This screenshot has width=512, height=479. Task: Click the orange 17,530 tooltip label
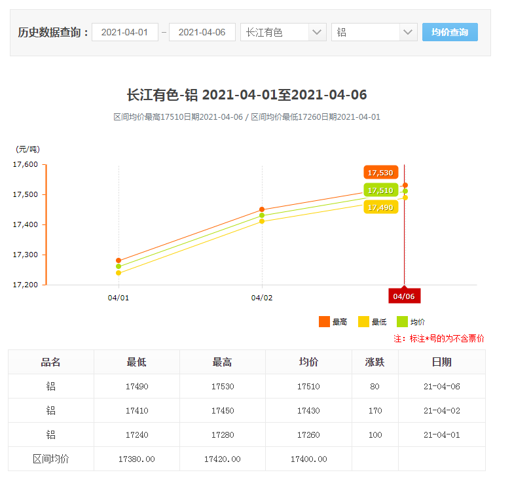tap(381, 173)
